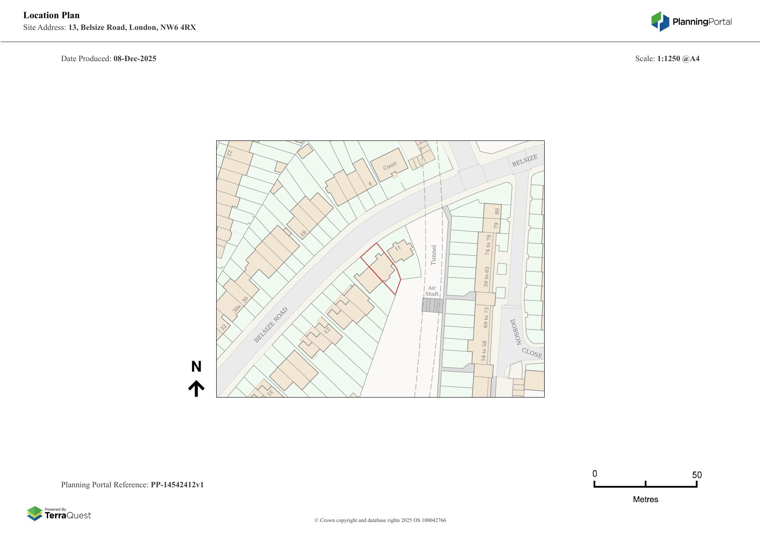This screenshot has width=760, height=538.
Task: Click the Scale 1:1250 @A4 label
Action: [668, 59]
